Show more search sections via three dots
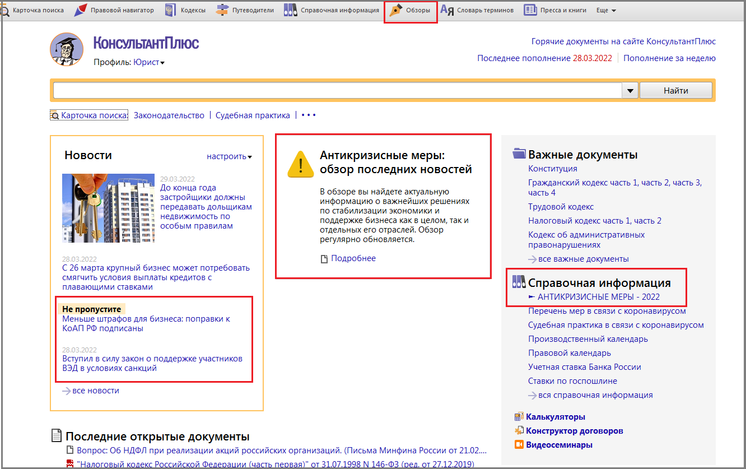This screenshot has height=469, width=746. point(309,115)
